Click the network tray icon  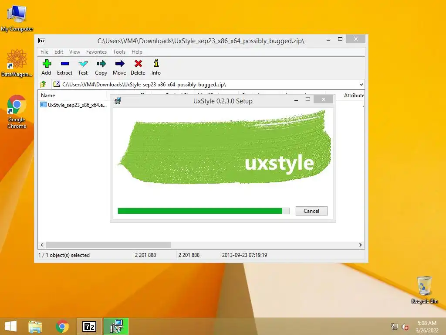395,326
